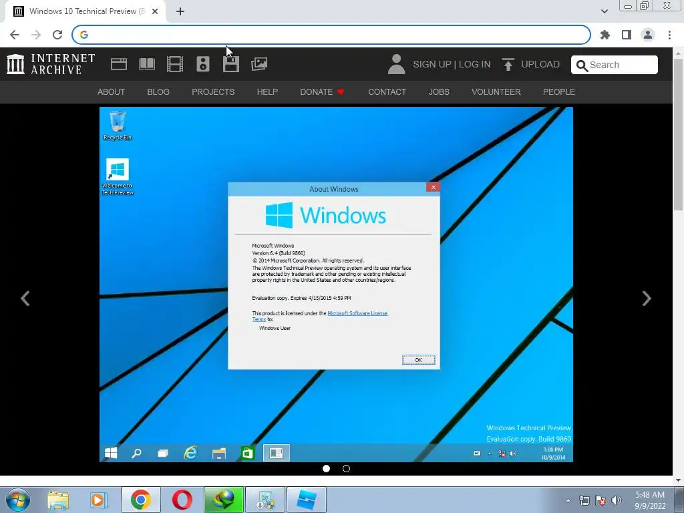This screenshot has height=513, width=684.
Task: Open the PROJECTS menu item
Action: pos(213,92)
